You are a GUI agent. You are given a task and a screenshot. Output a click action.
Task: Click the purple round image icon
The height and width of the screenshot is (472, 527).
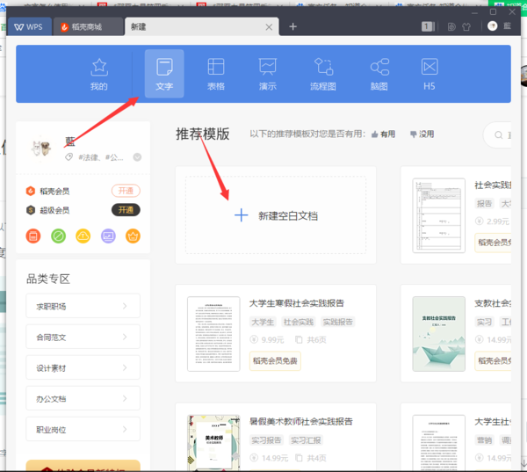(108, 236)
